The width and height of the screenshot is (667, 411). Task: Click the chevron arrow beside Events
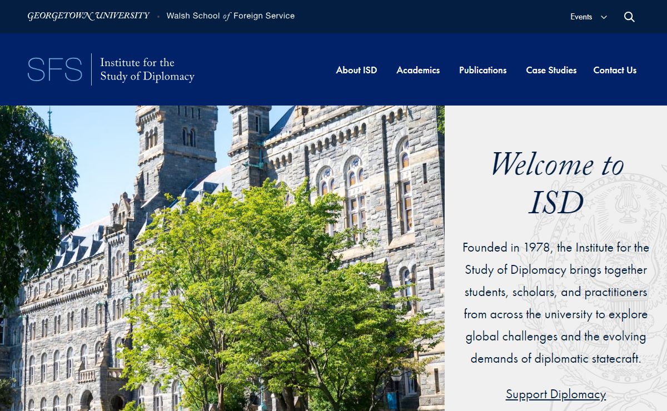[x=604, y=17]
